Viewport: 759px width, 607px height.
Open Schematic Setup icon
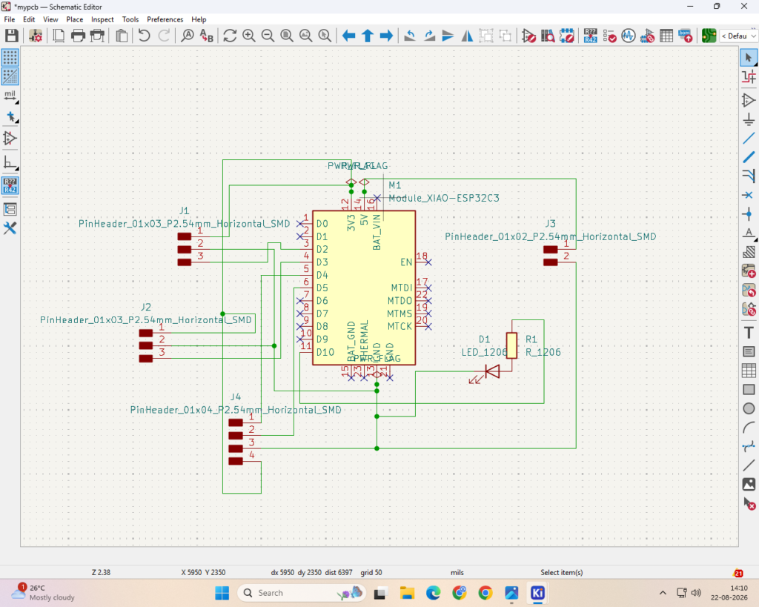36,36
